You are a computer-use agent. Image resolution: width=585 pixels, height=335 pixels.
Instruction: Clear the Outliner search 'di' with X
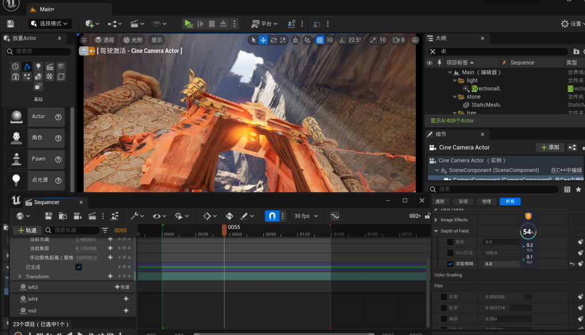(x=433, y=51)
